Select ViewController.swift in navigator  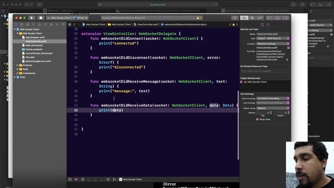tap(36, 41)
